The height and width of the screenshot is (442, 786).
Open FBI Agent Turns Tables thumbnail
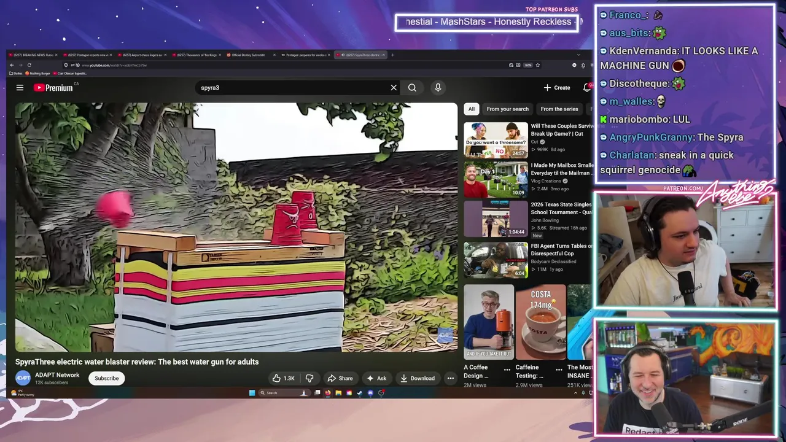tap(496, 260)
